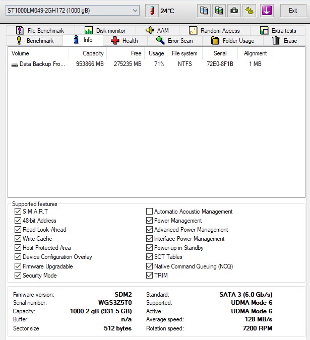
Task: Click the Volume column header
Action: click(x=38, y=53)
